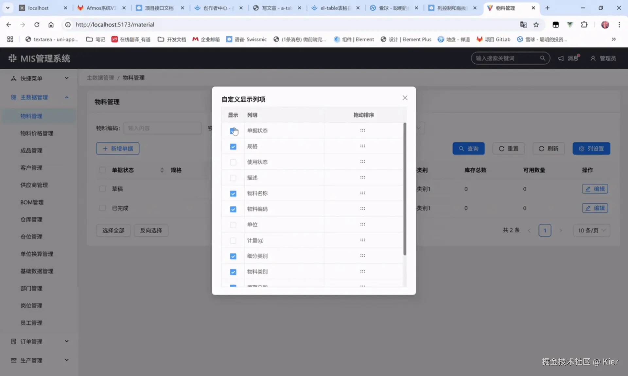
Task: Click the browser reload icon
Action: [x=37, y=24]
